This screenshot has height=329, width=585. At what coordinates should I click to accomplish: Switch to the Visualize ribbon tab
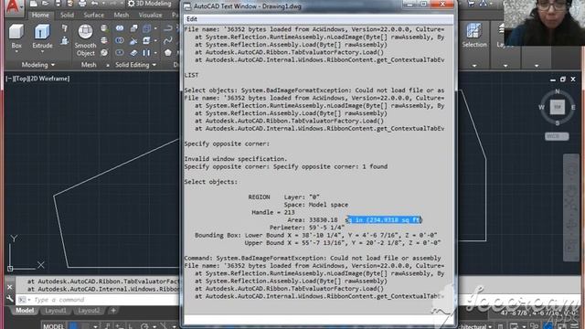[150, 15]
